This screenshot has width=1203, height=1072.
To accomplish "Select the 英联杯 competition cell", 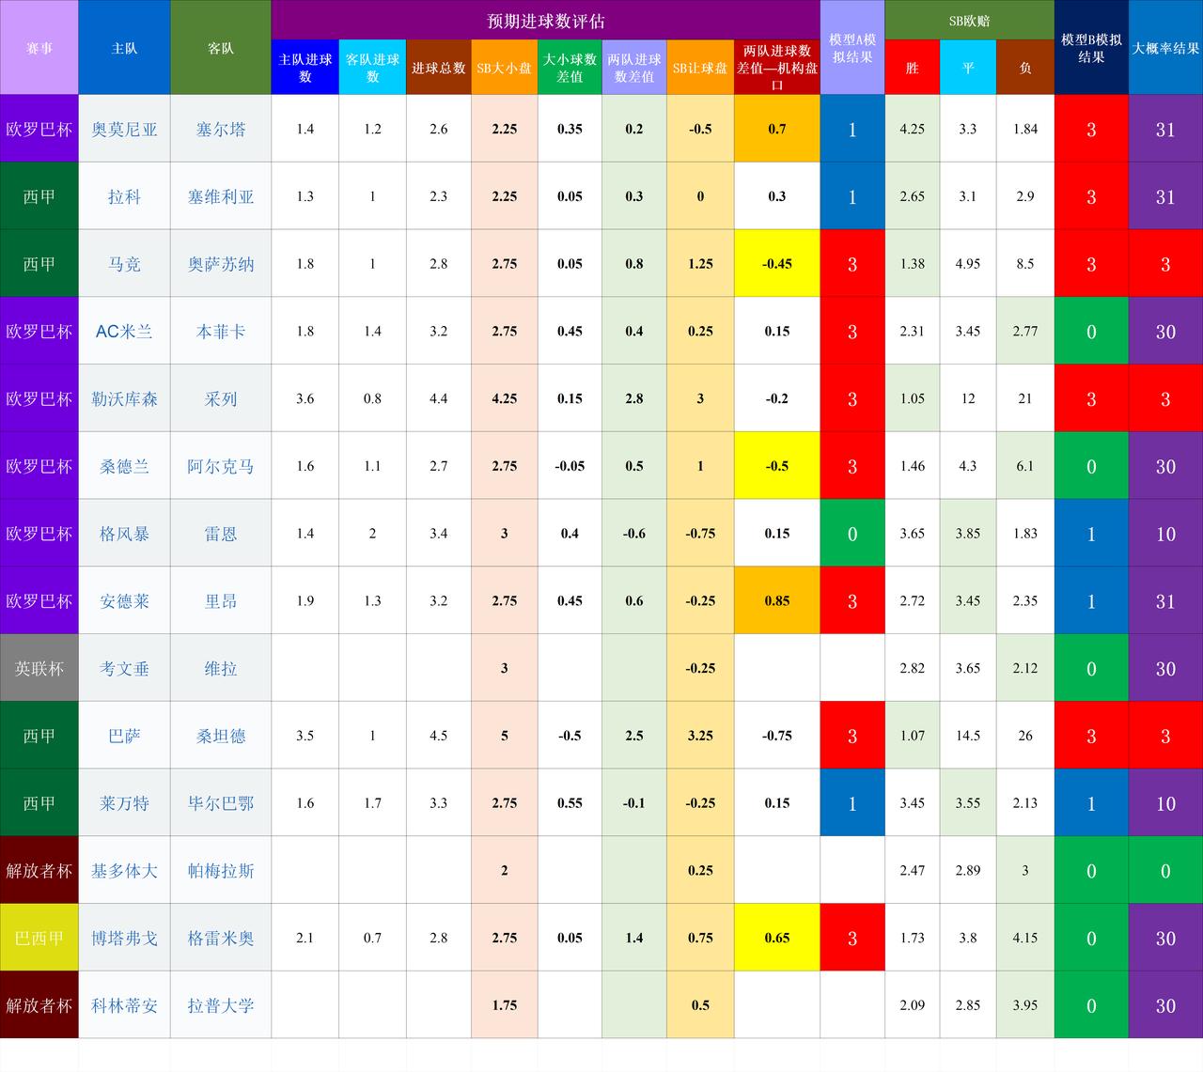I will click(39, 668).
